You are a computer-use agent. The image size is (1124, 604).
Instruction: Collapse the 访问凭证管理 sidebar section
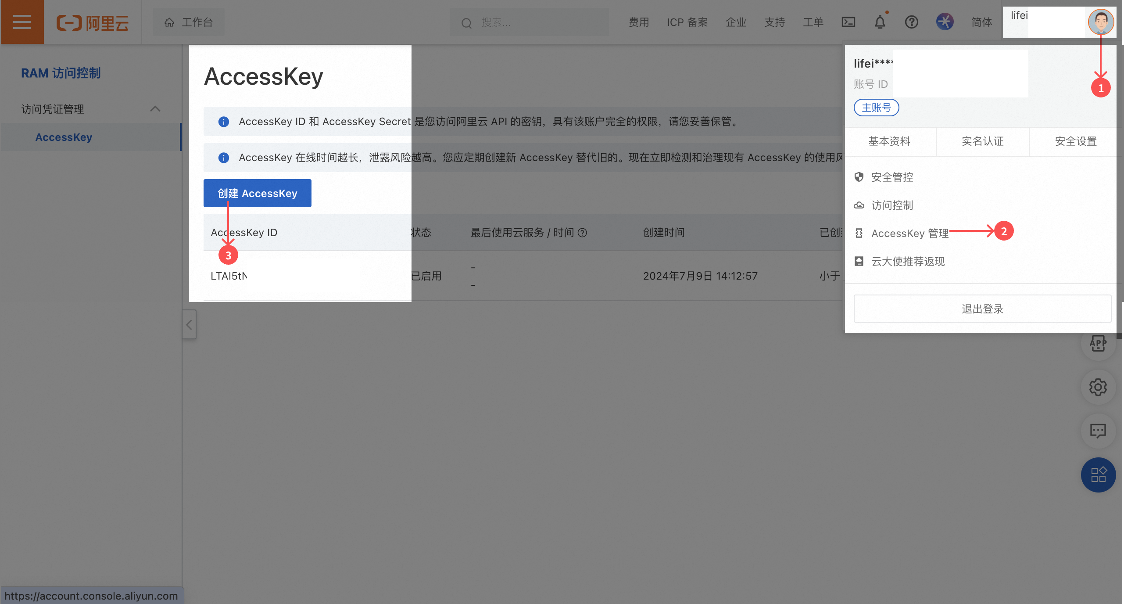click(154, 109)
